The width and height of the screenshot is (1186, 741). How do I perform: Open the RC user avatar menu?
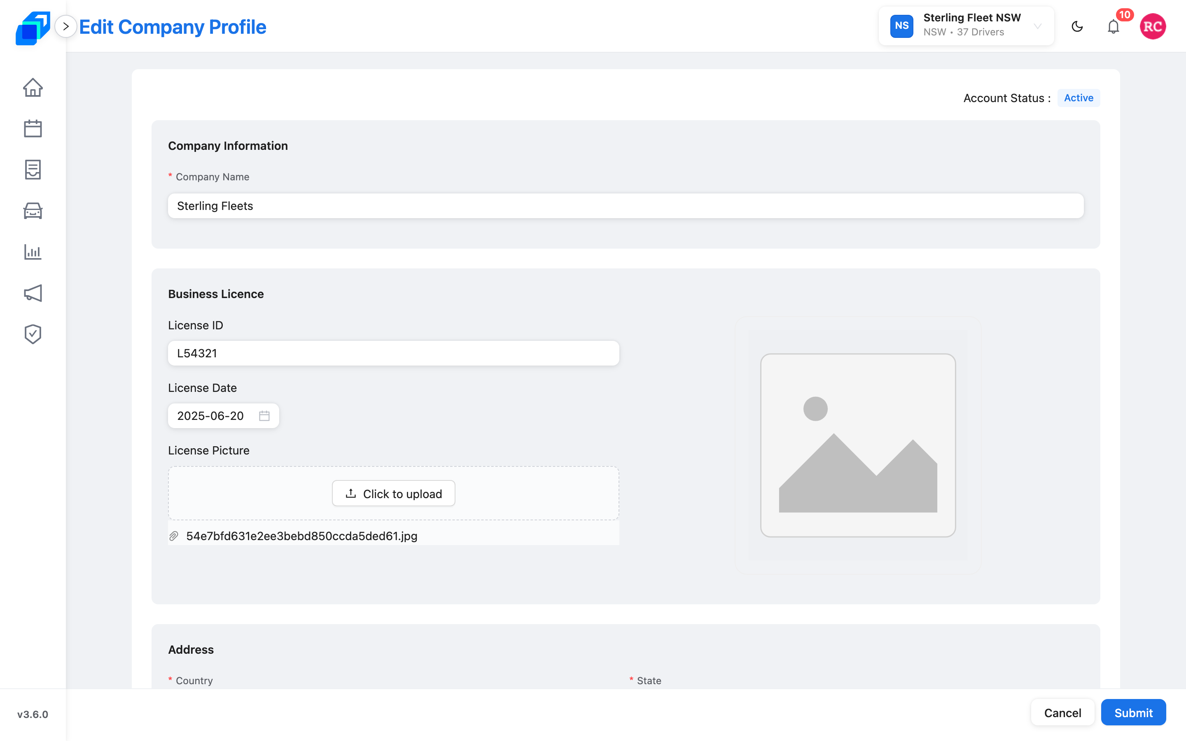(x=1153, y=26)
